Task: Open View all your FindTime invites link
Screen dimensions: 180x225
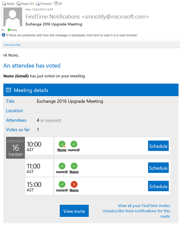Action: click(x=144, y=206)
